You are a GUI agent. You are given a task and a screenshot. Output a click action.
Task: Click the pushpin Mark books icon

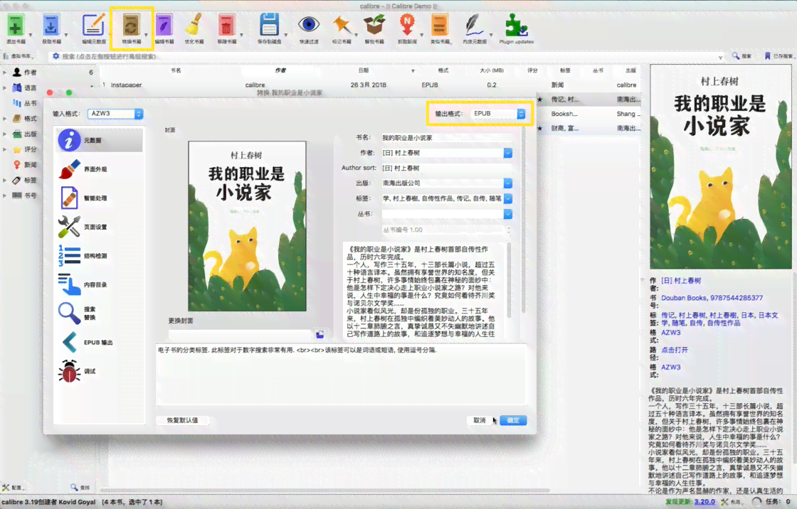click(342, 26)
